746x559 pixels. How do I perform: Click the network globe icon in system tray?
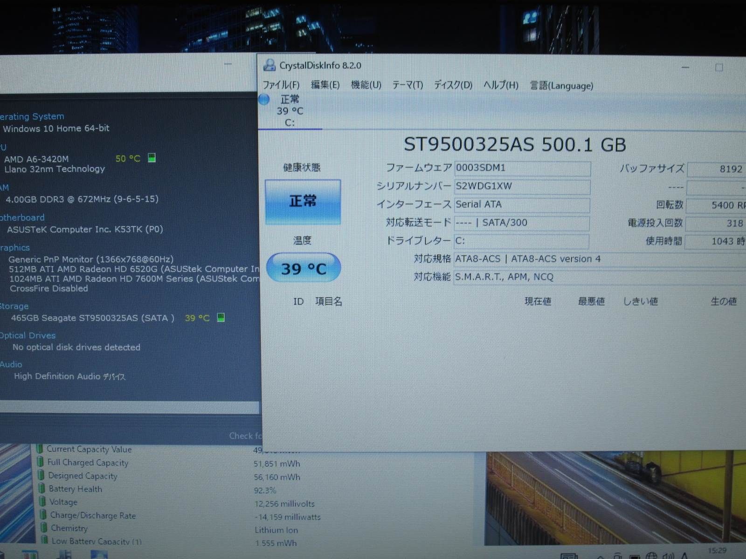click(652, 556)
